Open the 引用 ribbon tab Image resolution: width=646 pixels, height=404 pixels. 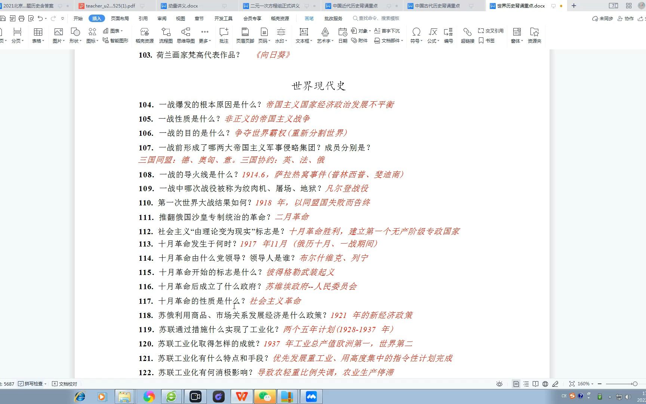[143, 18]
